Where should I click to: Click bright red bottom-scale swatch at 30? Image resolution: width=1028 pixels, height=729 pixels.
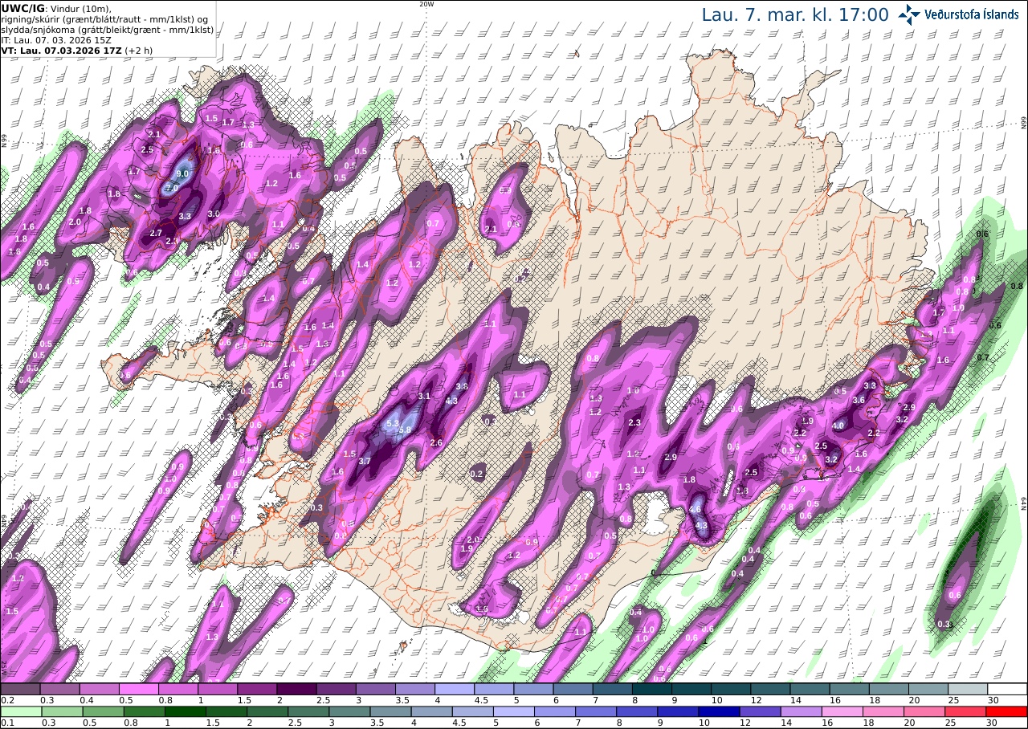click(x=1007, y=711)
